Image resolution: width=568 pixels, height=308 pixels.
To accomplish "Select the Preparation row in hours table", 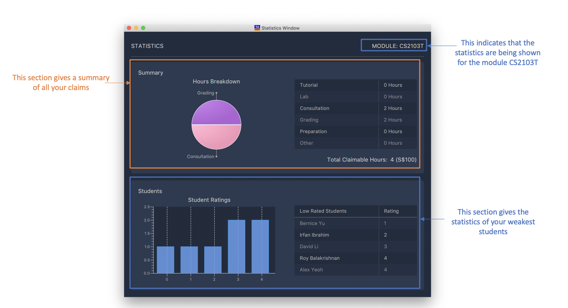I will click(x=356, y=131).
